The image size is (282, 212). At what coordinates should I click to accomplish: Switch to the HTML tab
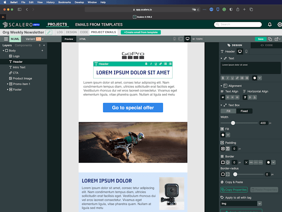pos(82,39)
